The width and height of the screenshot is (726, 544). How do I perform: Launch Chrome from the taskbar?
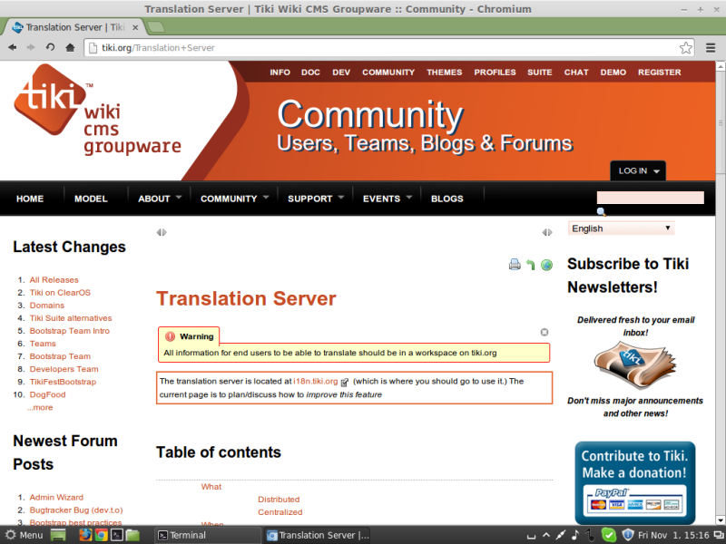tap(101, 535)
